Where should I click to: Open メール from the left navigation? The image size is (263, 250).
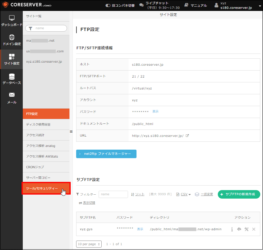[x=12, y=98]
